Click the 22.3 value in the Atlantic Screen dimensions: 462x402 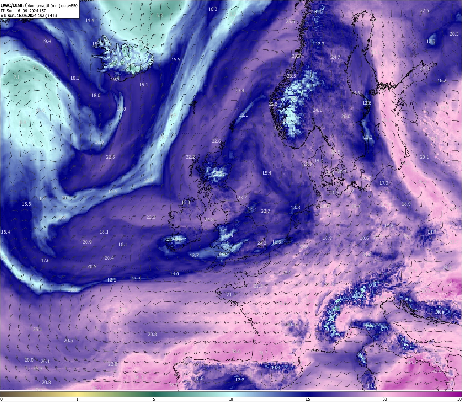(110, 157)
